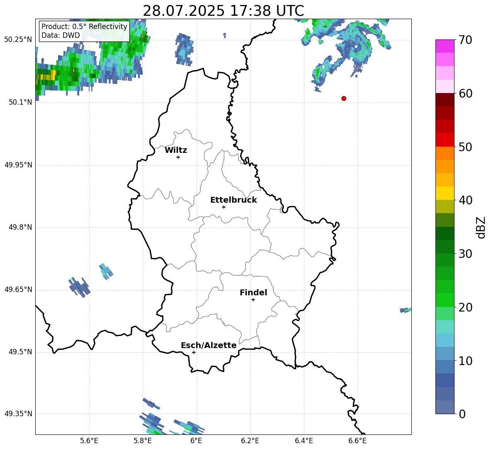Click the 6.2°E longitude label
Screen dimensions: 491x449
tap(250, 441)
